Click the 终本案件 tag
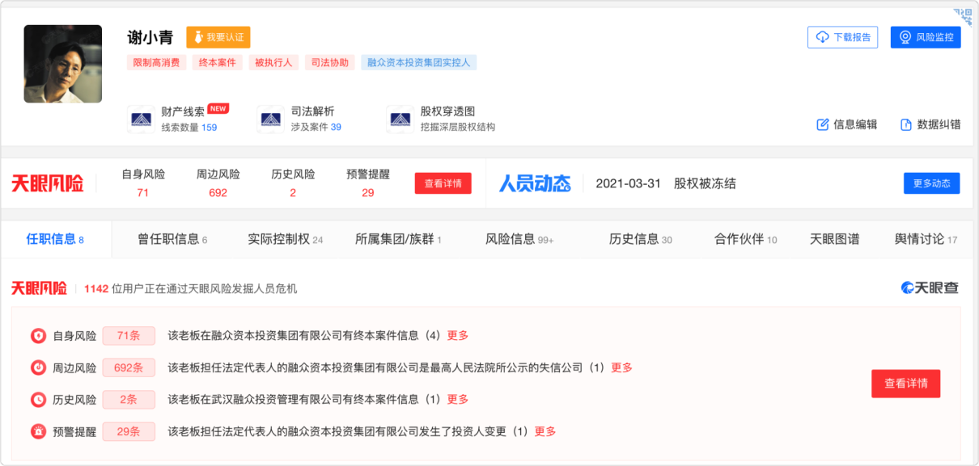Screen dimensions: 979x466 (217, 62)
